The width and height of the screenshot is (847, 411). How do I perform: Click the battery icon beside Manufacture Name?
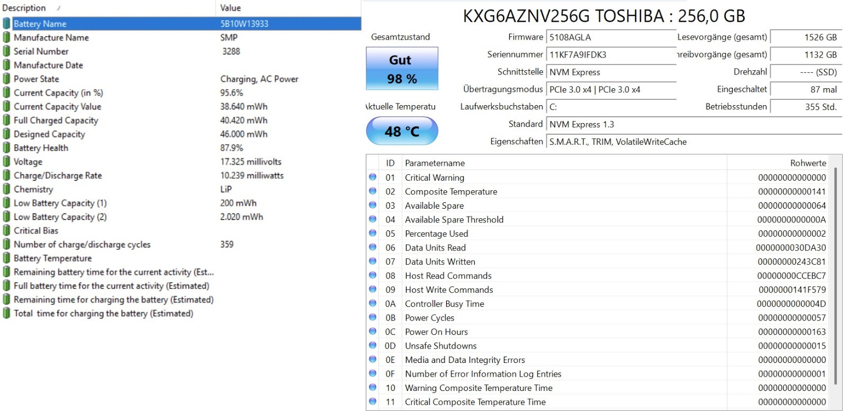coord(6,37)
